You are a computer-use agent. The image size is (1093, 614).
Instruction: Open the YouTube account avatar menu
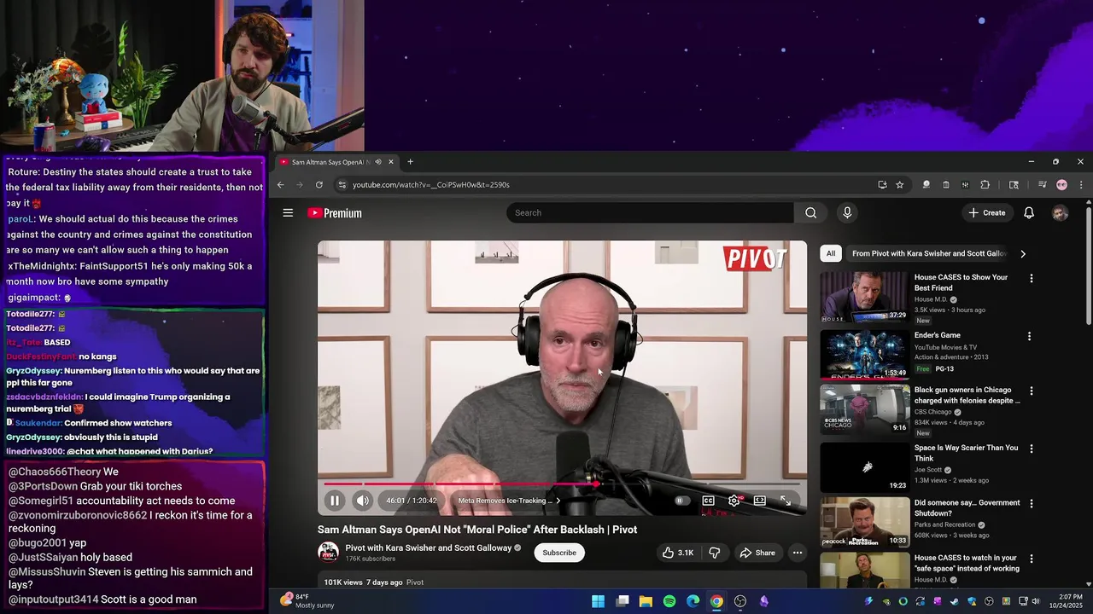pyautogui.click(x=1060, y=213)
